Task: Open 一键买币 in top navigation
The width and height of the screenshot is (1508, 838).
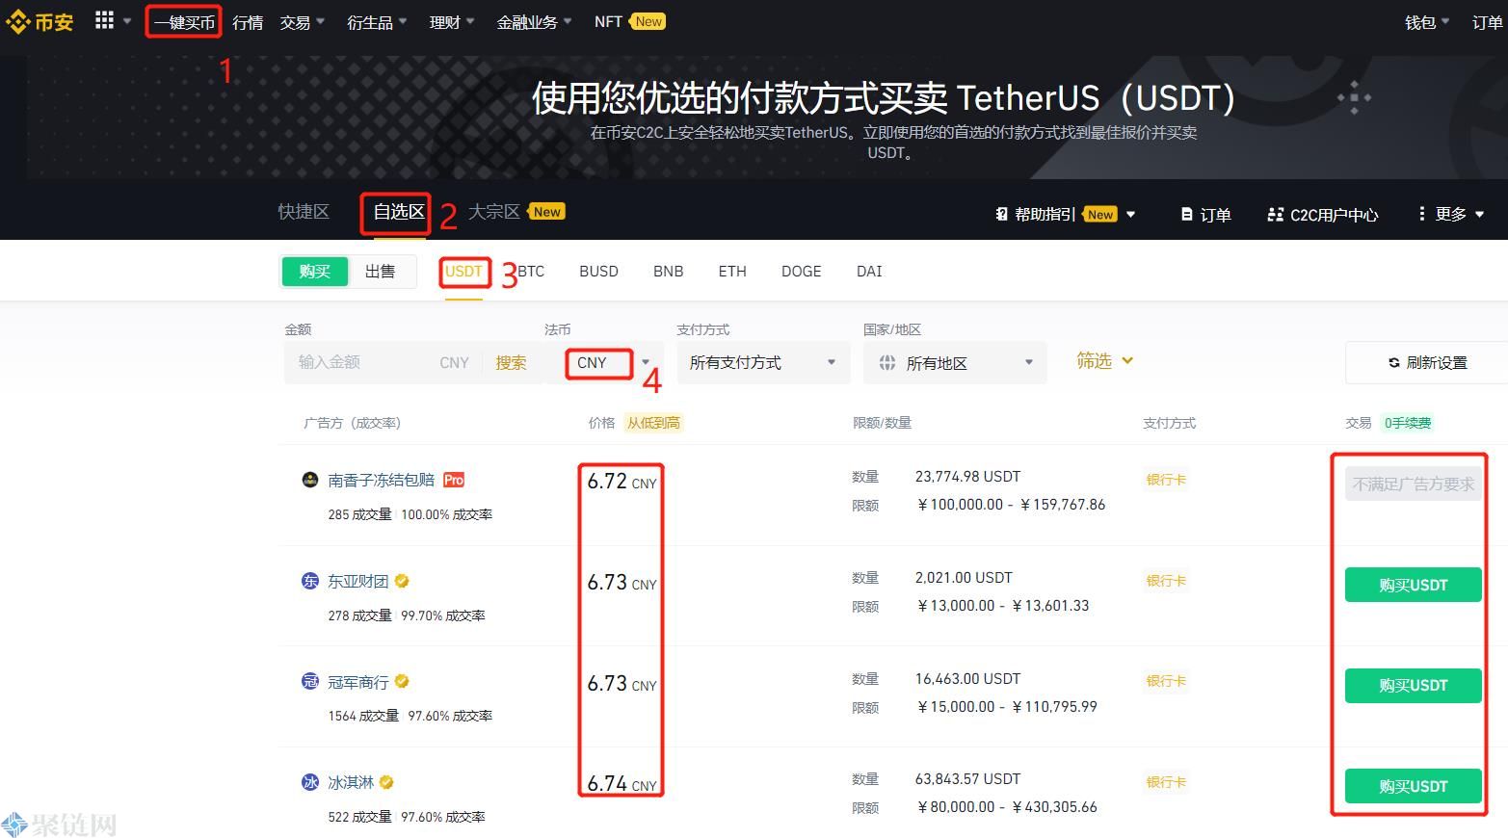Action: click(x=184, y=22)
